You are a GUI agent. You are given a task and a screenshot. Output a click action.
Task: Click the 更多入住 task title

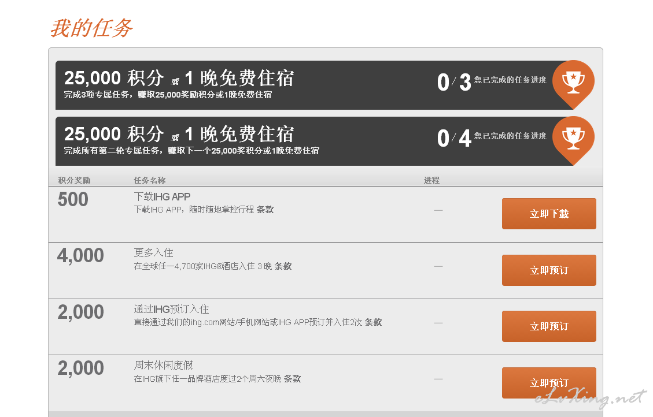(154, 253)
